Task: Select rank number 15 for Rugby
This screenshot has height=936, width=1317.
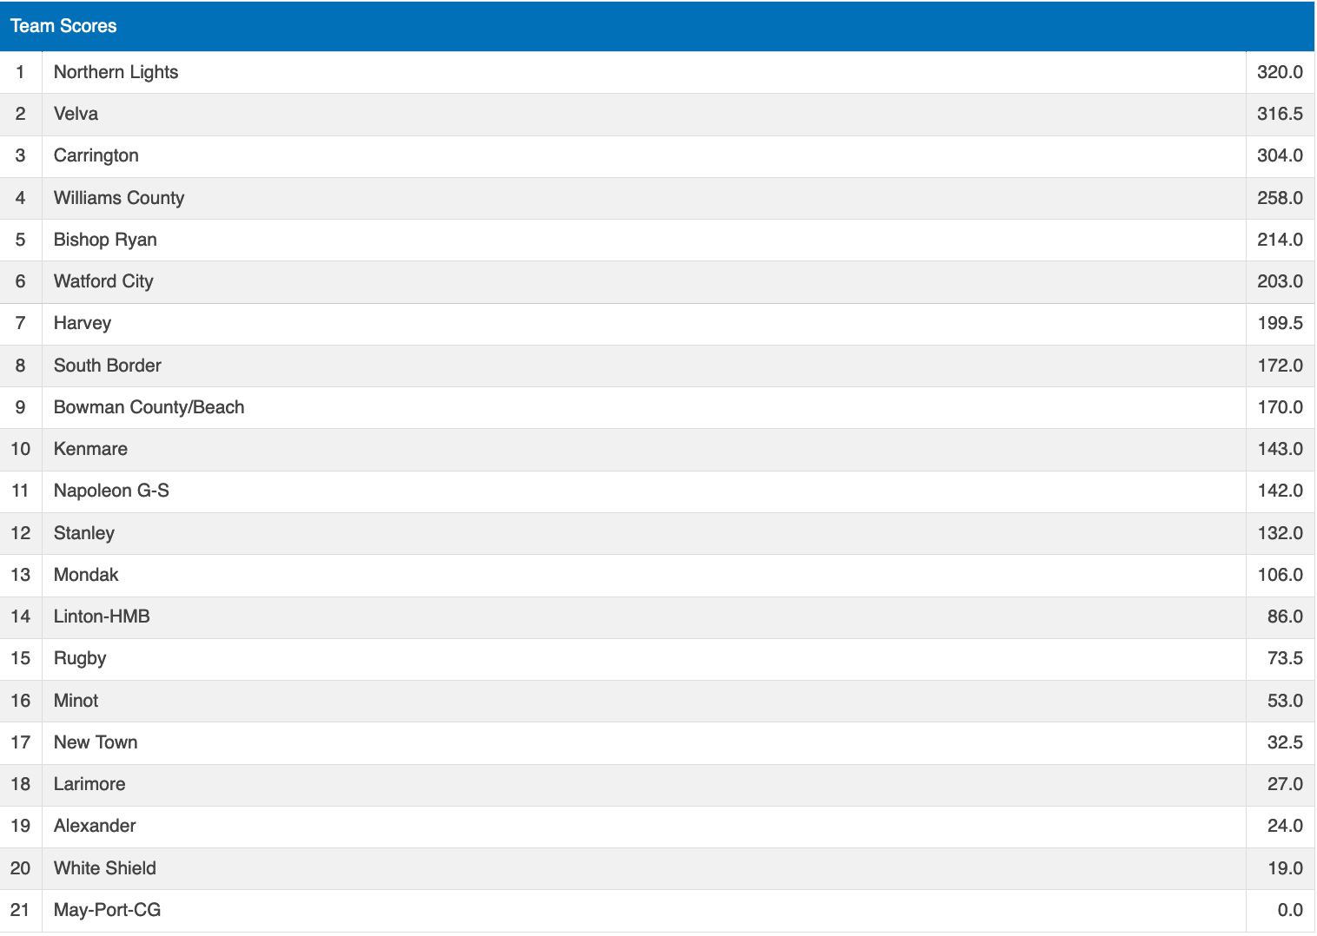Action: coord(21,658)
